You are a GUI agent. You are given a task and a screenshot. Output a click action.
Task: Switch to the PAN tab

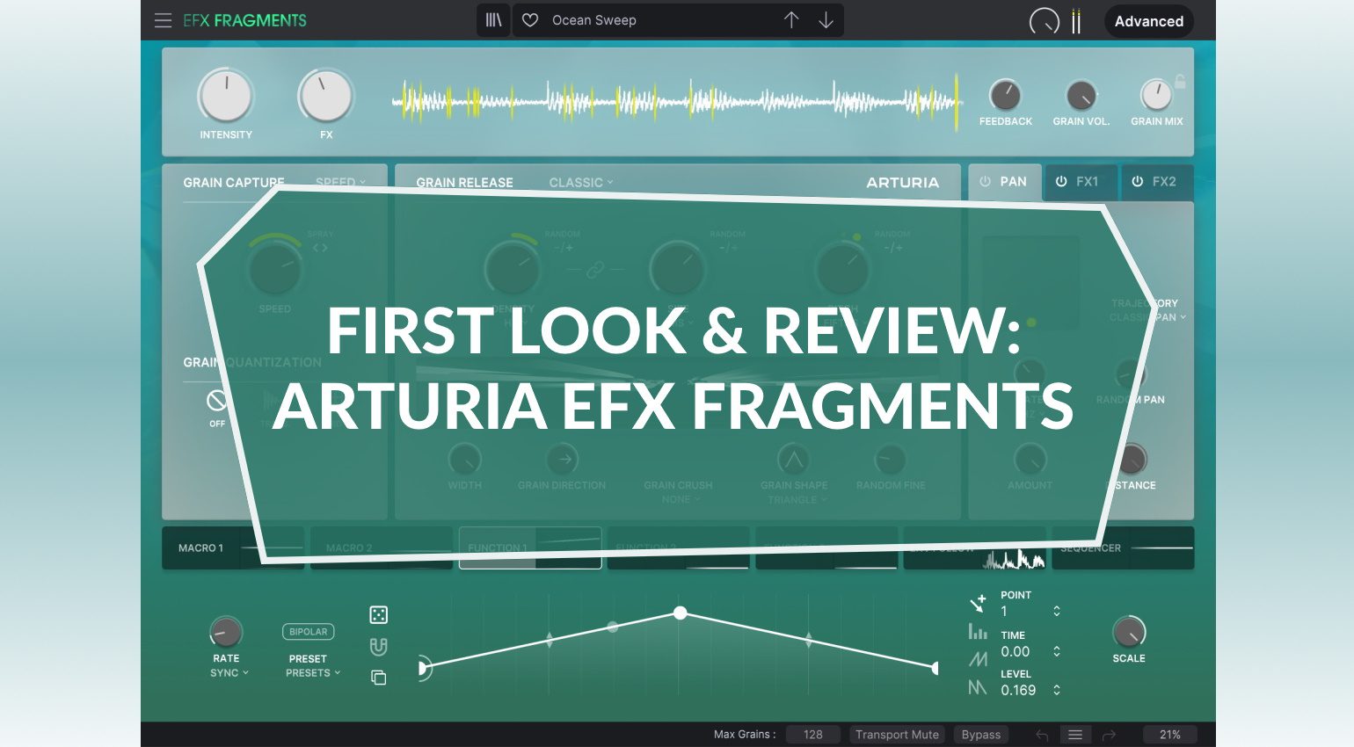click(x=1005, y=182)
